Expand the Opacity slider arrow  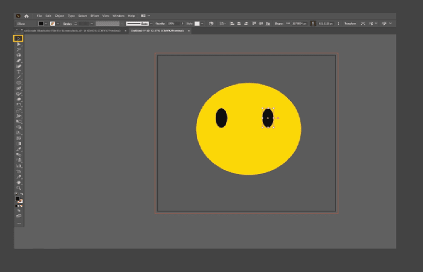(182, 24)
